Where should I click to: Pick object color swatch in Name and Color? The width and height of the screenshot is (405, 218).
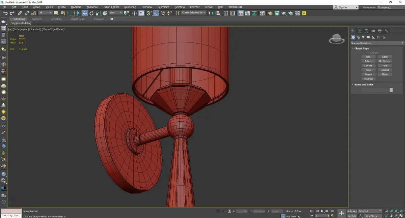tap(391, 90)
